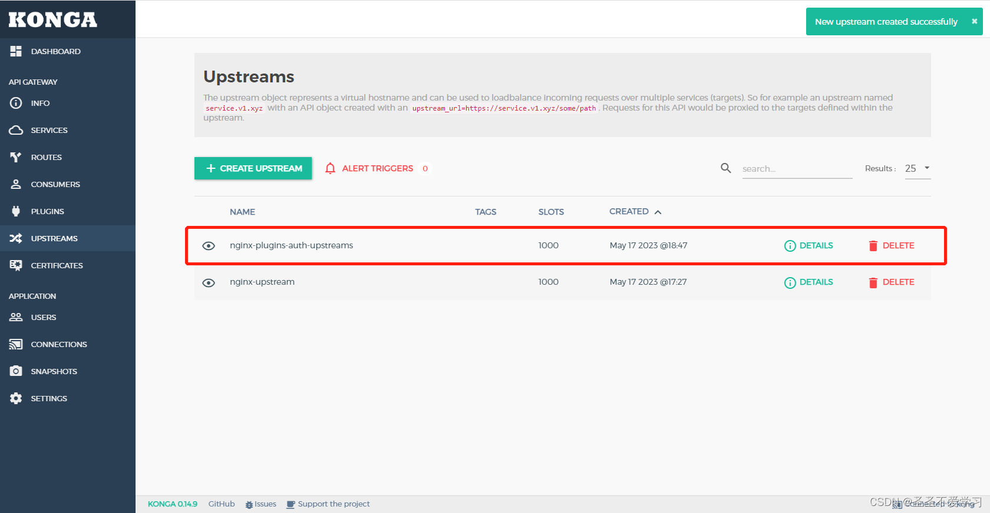Open the Dashboard grid icon
Screen dimensions: 990x513
coord(16,51)
